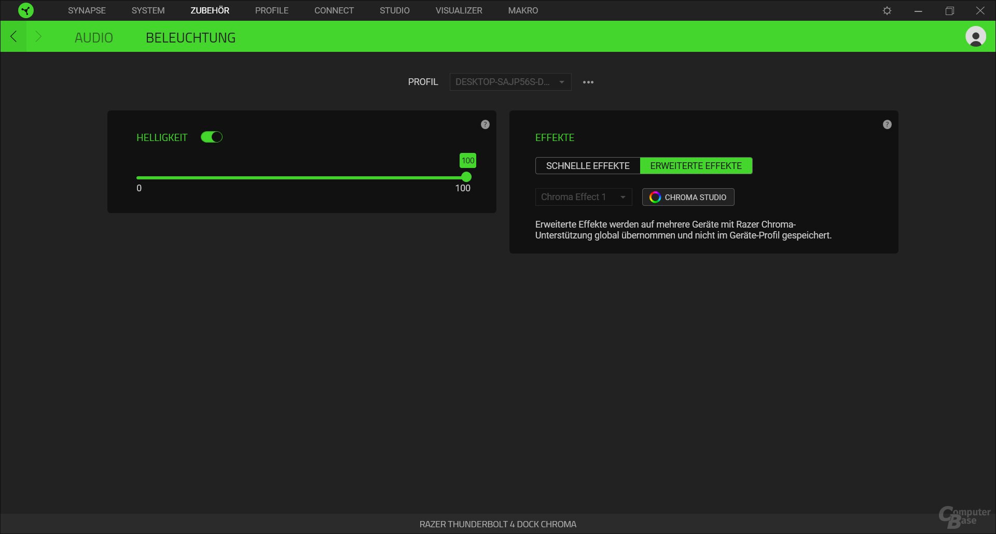Expand the Profil dropdown

click(x=510, y=82)
